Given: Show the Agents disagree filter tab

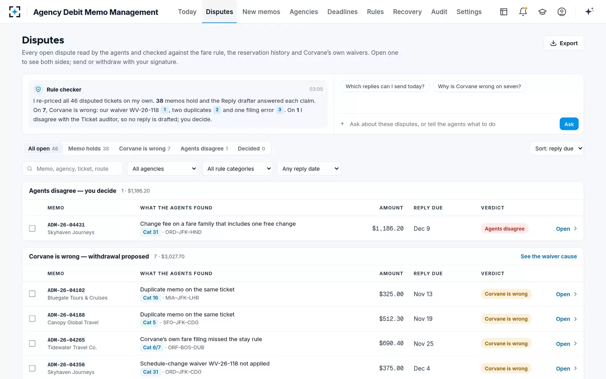Looking at the screenshot, I should tap(204, 149).
